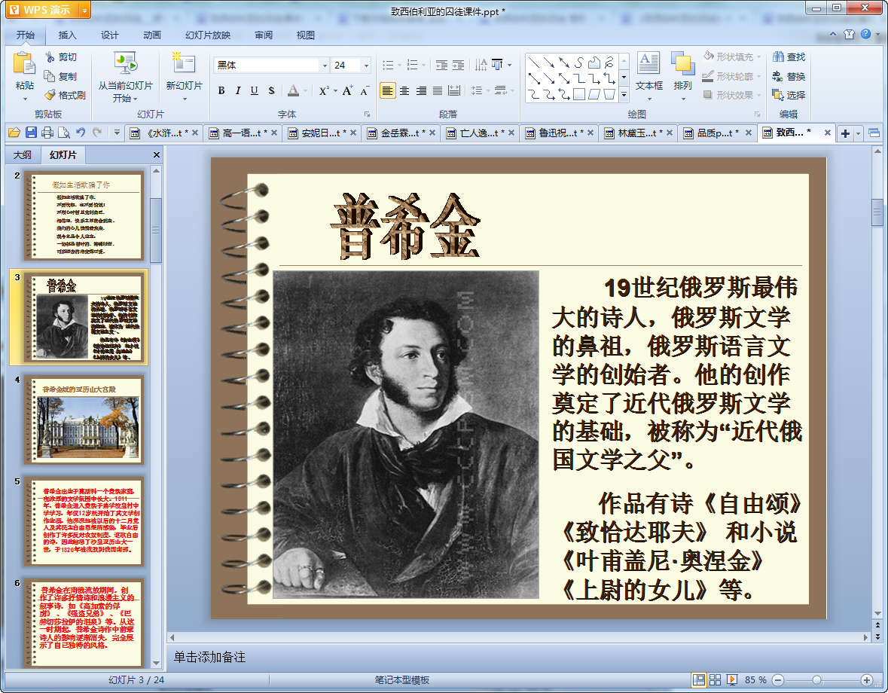Click the font color A swatch
Viewport: 888px width, 693px height.
click(293, 90)
